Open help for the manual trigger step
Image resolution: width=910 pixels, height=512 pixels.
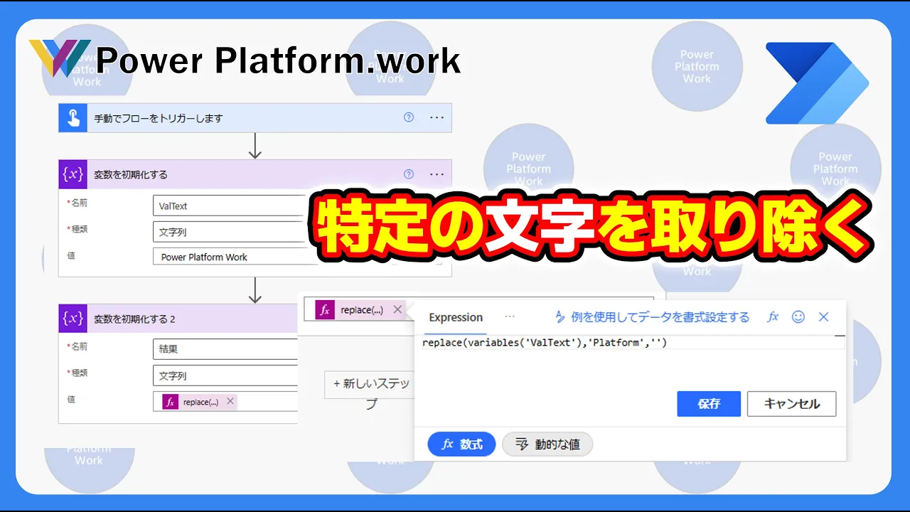409,117
